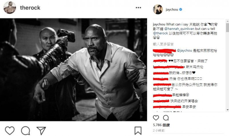This screenshot has width=229, height=136.
Task: Click the scrollbar up arrow in comments panel
Action: coord(228,21)
